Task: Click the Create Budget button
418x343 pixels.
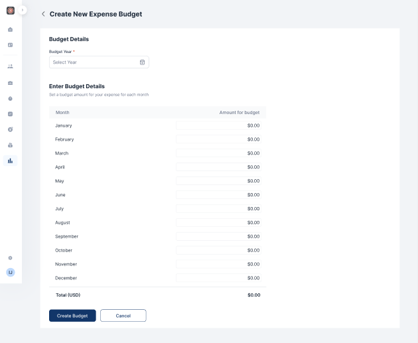Action: pos(72,316)
